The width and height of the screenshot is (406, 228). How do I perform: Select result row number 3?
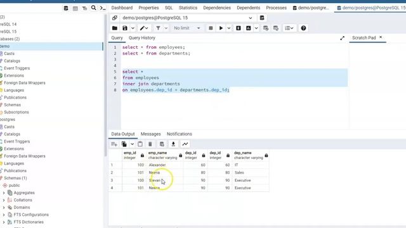pyautogui.click(x=115, y=180)
